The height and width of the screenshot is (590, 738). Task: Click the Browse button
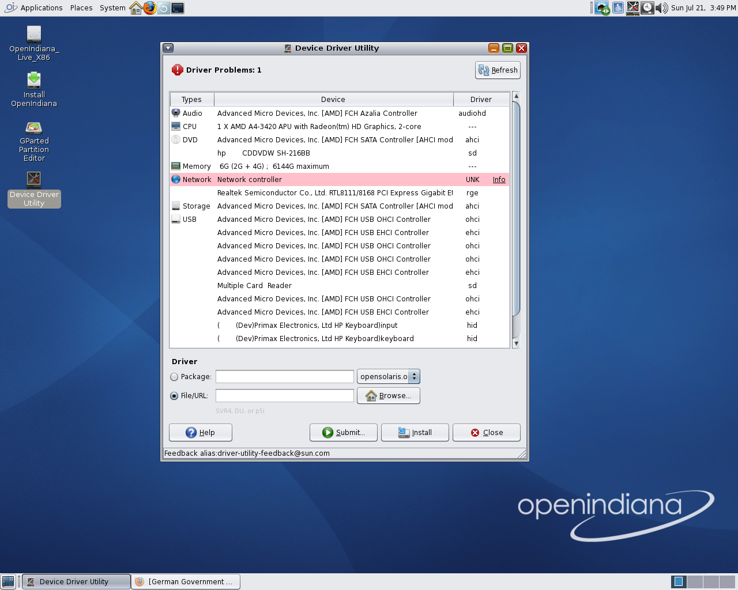pyautogui.click(x=389, y=396)
